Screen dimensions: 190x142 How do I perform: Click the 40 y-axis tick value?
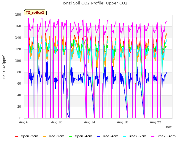[19, 95]
